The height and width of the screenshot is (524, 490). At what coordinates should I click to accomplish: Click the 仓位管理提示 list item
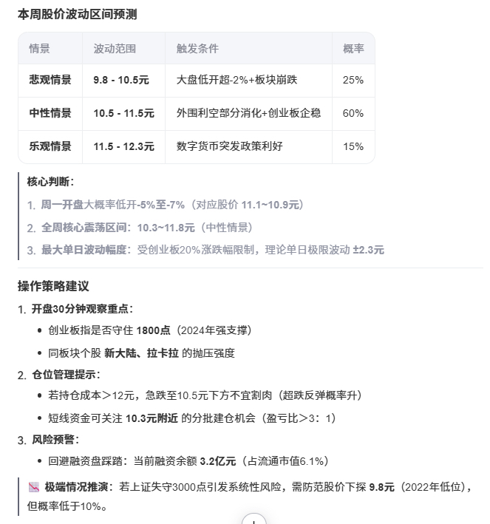[x=66, y=375]
